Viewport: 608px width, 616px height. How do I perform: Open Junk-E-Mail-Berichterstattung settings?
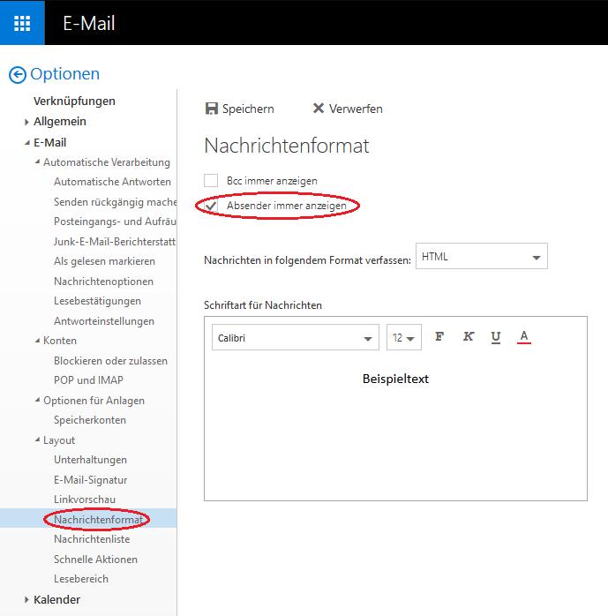pyautogui.click(x=115, y=242)
